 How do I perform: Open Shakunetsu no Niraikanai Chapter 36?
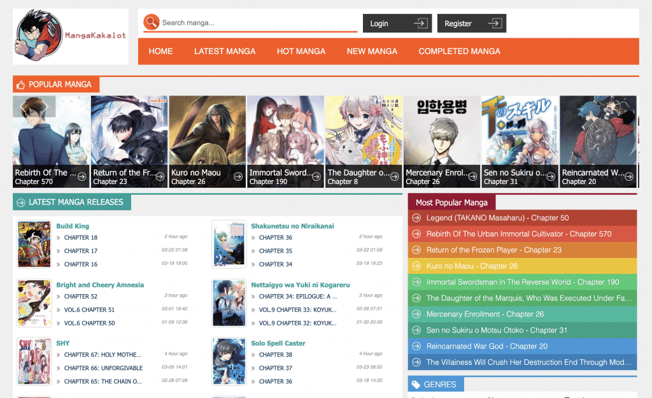(x=275, y=238)
